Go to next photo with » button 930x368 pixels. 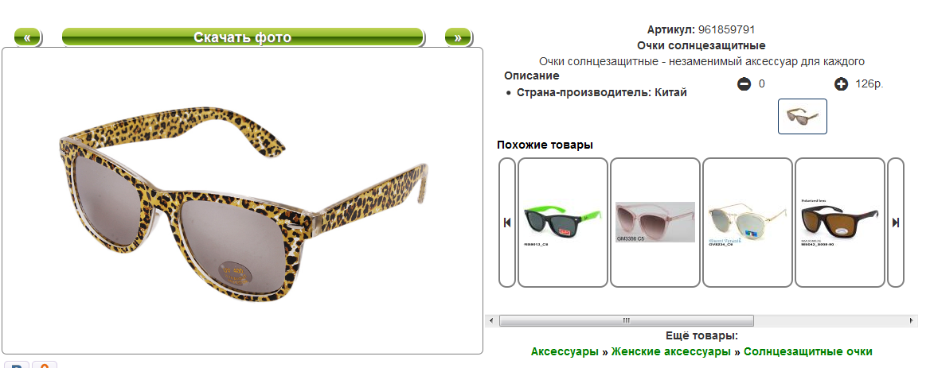(x=458, y=37)
